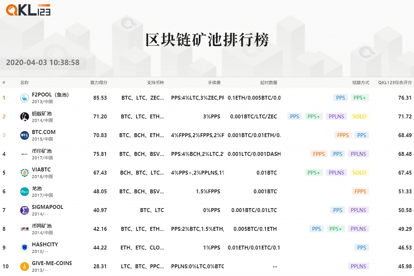Click the 2013/中国 text under F2POOL

click(x=42, y=102)
